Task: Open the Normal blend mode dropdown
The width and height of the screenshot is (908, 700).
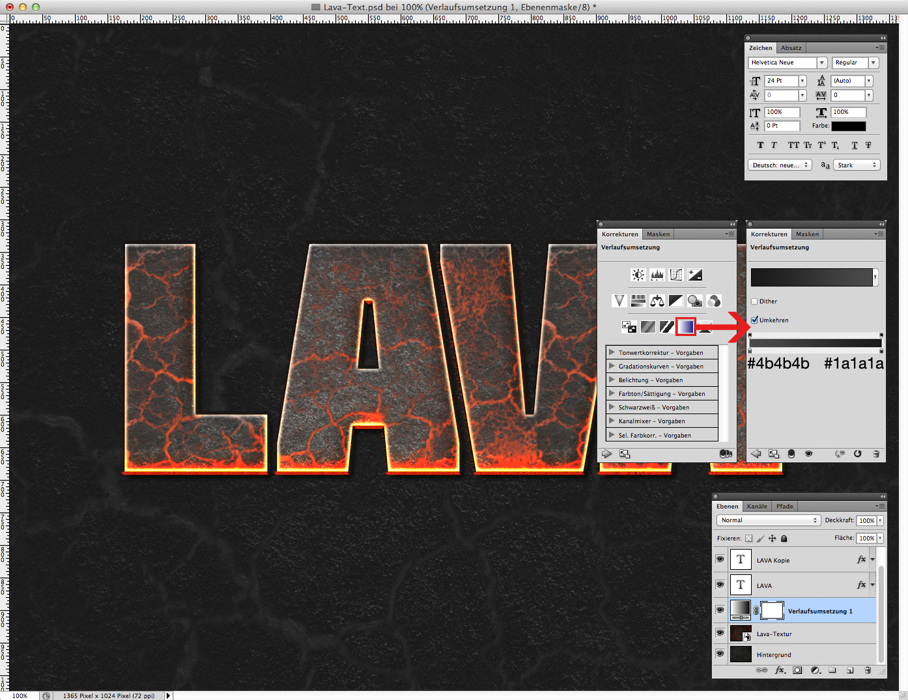Action: (769, 520)
